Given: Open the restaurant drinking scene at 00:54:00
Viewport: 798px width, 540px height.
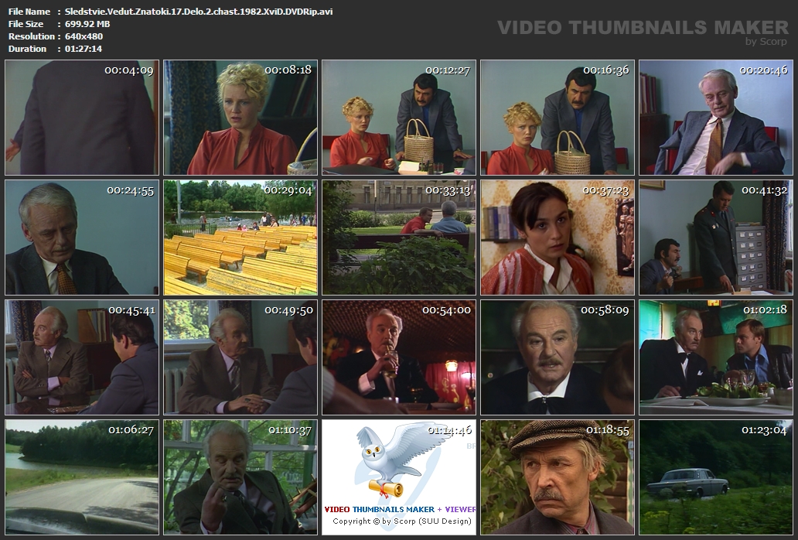Looking at the screenshot, I should 398,357.
